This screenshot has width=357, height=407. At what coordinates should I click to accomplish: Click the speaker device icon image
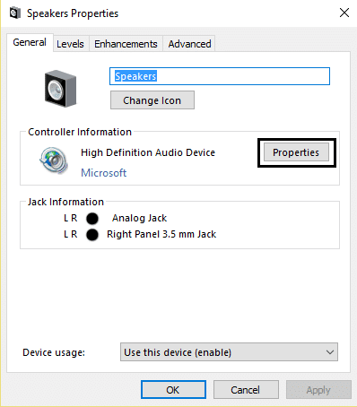61,89
